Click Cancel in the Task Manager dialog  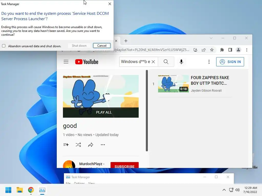click(x=102, y=46)
